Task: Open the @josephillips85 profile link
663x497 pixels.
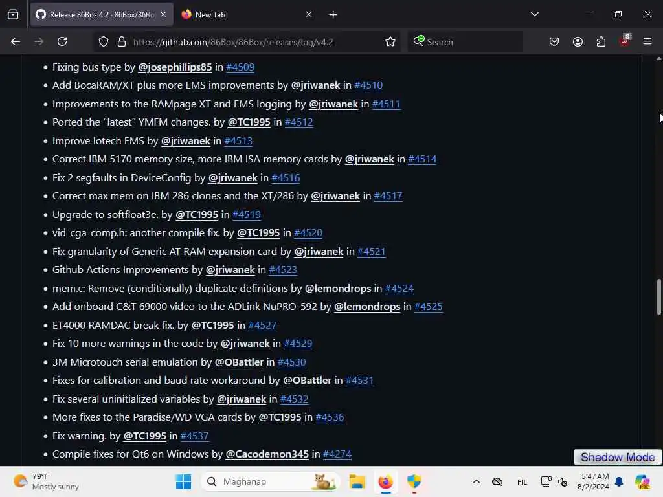Action: click(175, 67)
